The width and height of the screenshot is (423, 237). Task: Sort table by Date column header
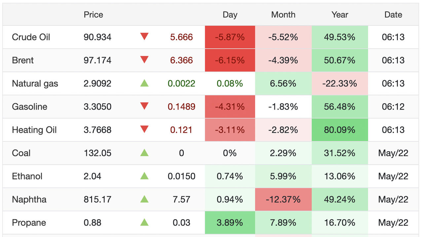click(x=393, y=15)
